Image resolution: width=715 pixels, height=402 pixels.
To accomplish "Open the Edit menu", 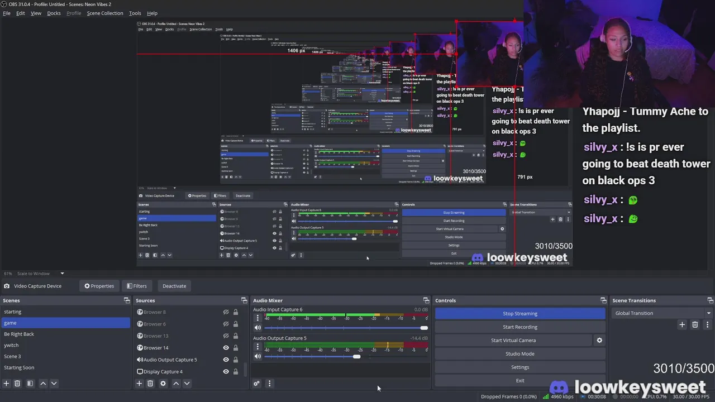I will click(21, 13).
